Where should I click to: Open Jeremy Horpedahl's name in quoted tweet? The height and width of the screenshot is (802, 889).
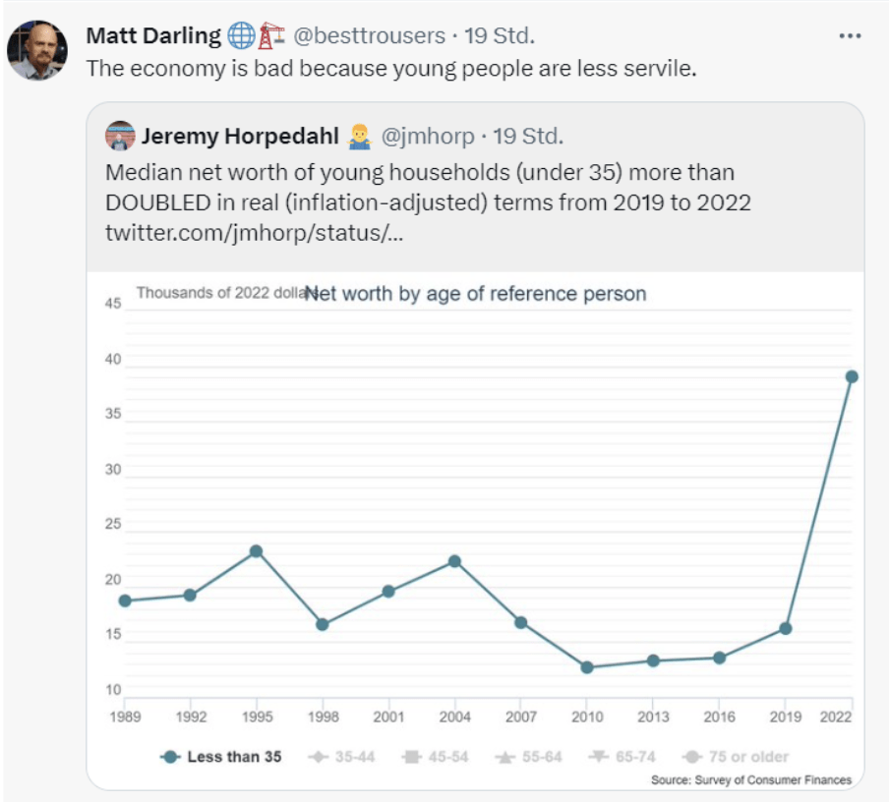coord(240,136)
